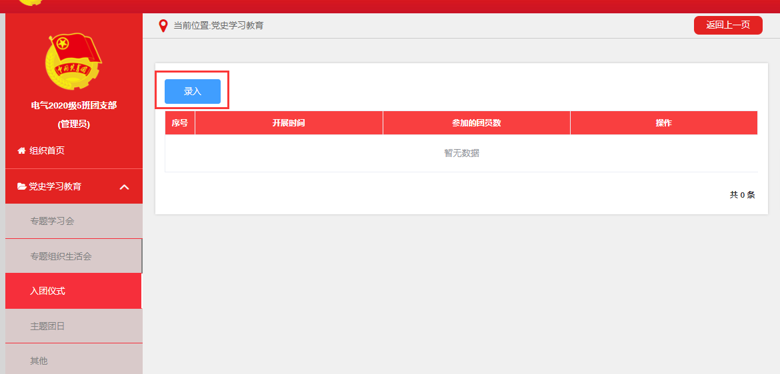Select the highlighted 入团仪式 menu item

(x=47, y=291)
